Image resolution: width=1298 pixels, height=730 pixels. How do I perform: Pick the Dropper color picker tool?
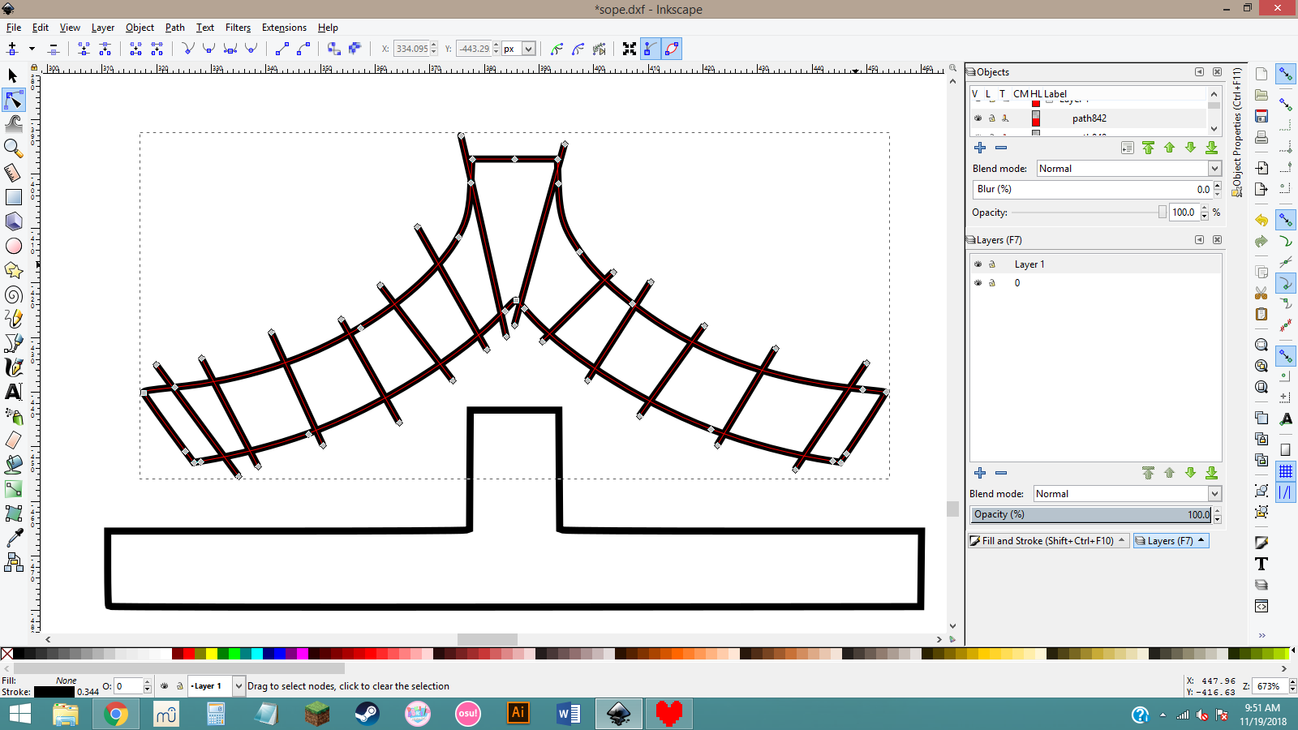[x=13, y=538]
